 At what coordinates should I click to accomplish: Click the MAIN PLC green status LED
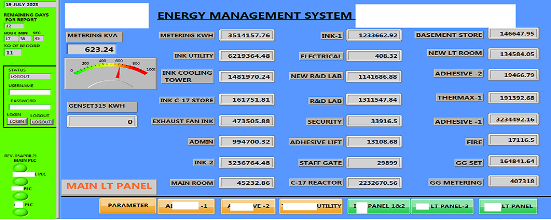coord(20,168)
